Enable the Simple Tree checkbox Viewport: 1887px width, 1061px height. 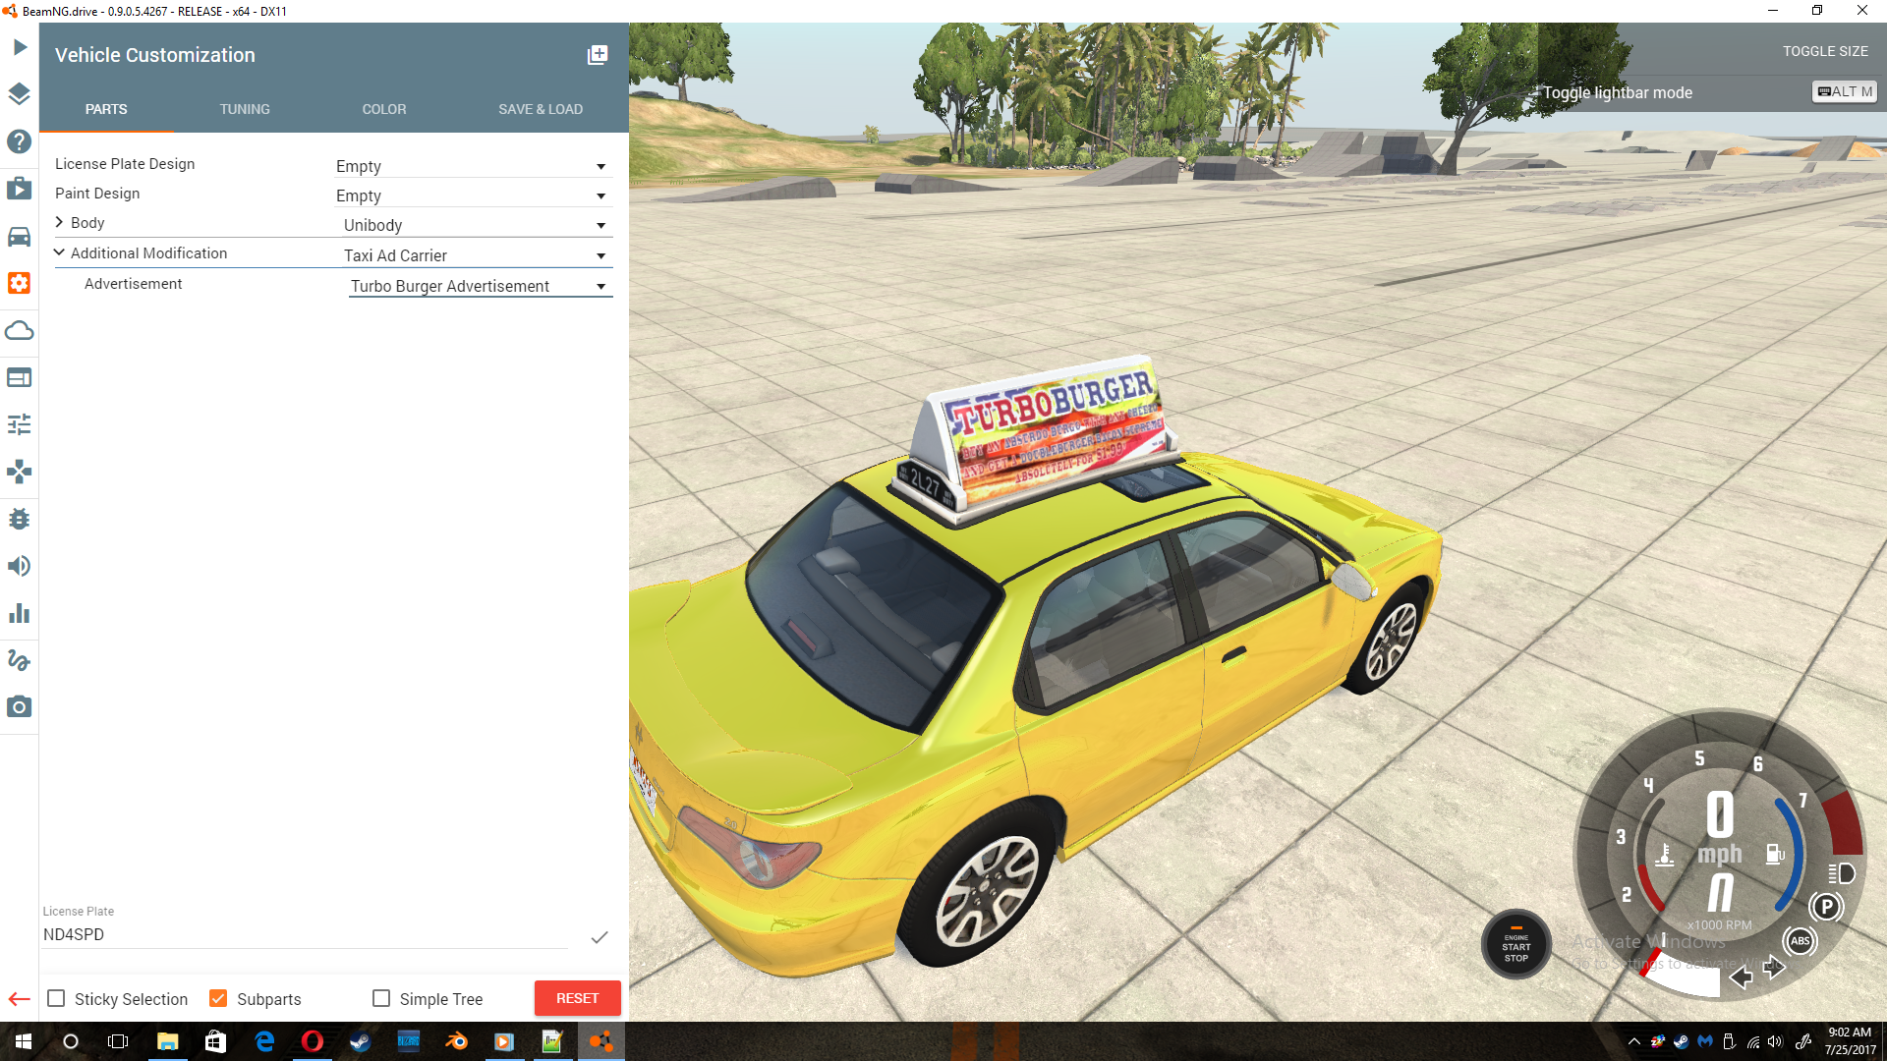coord(381,998)
